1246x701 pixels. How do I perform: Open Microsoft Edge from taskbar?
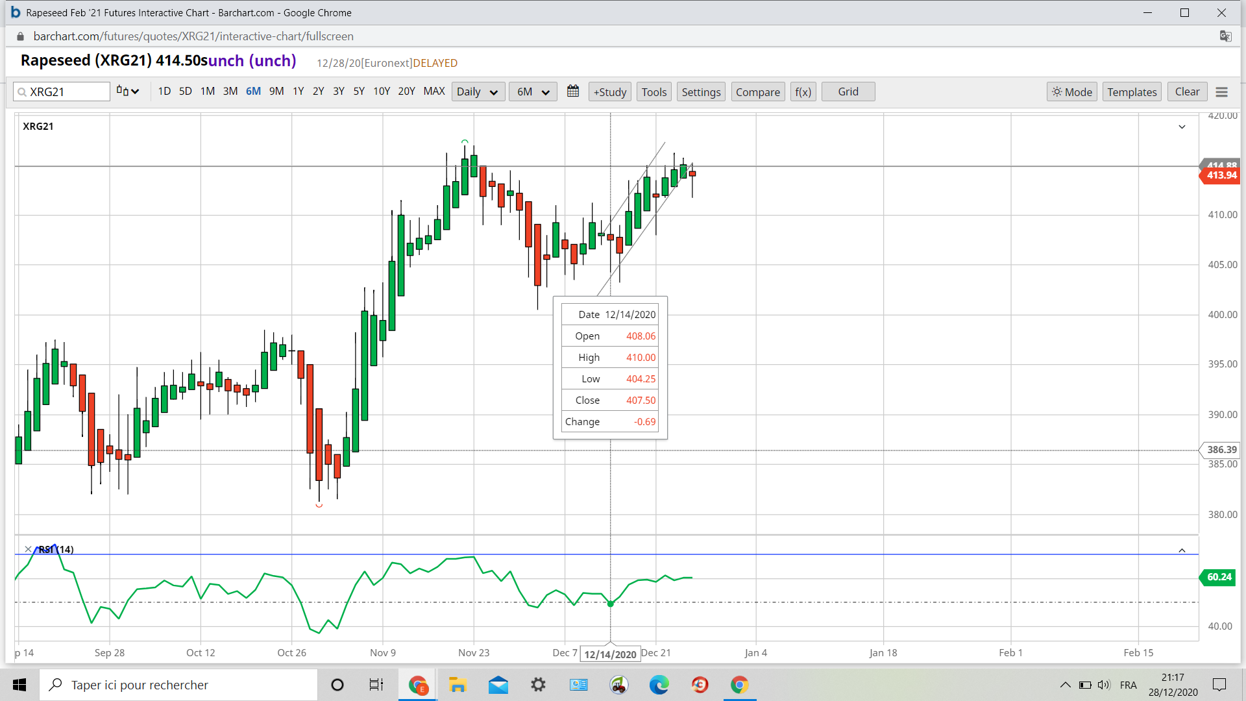659,685
